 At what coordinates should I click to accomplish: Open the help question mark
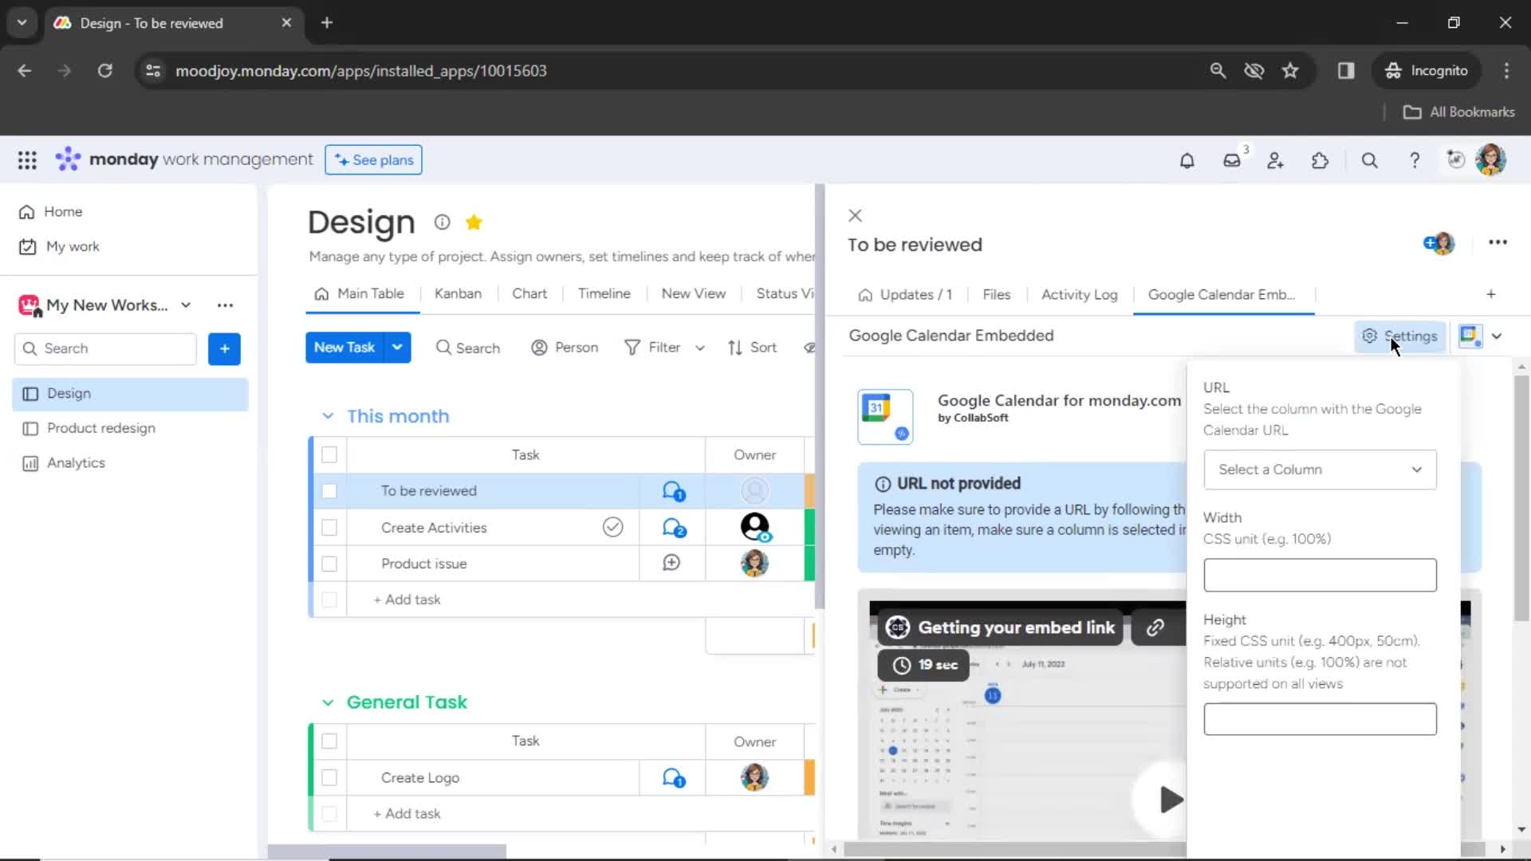(1415, 160)
